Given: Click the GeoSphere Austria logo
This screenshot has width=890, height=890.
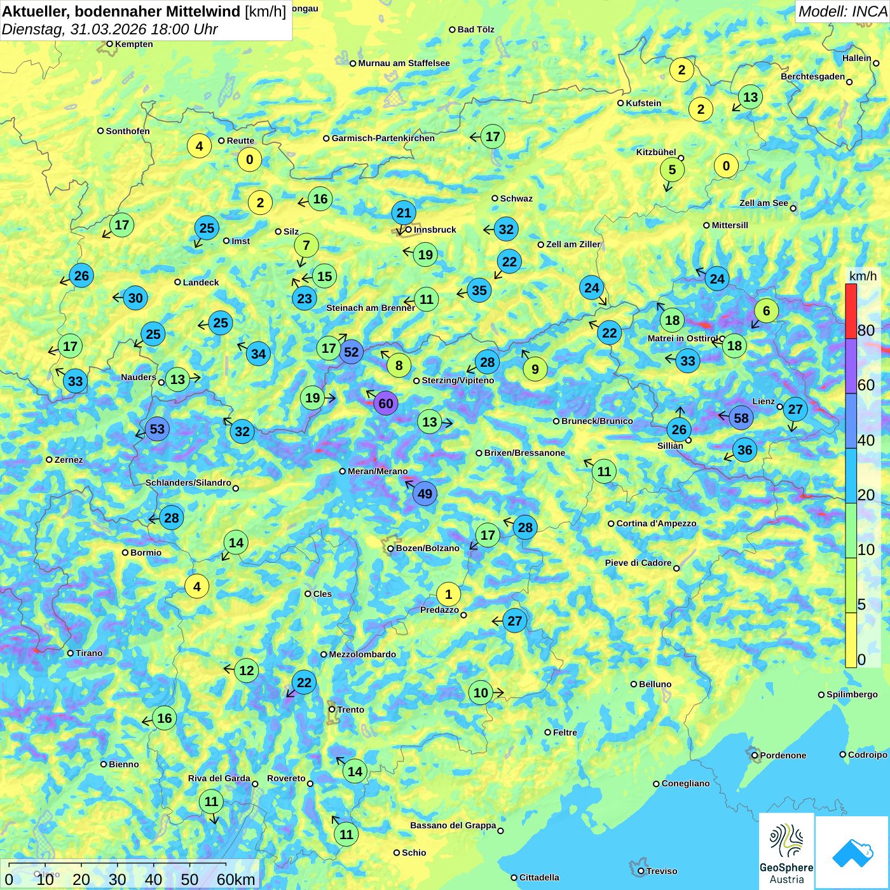Looking at the screenshot, I should tap(786, 851).
